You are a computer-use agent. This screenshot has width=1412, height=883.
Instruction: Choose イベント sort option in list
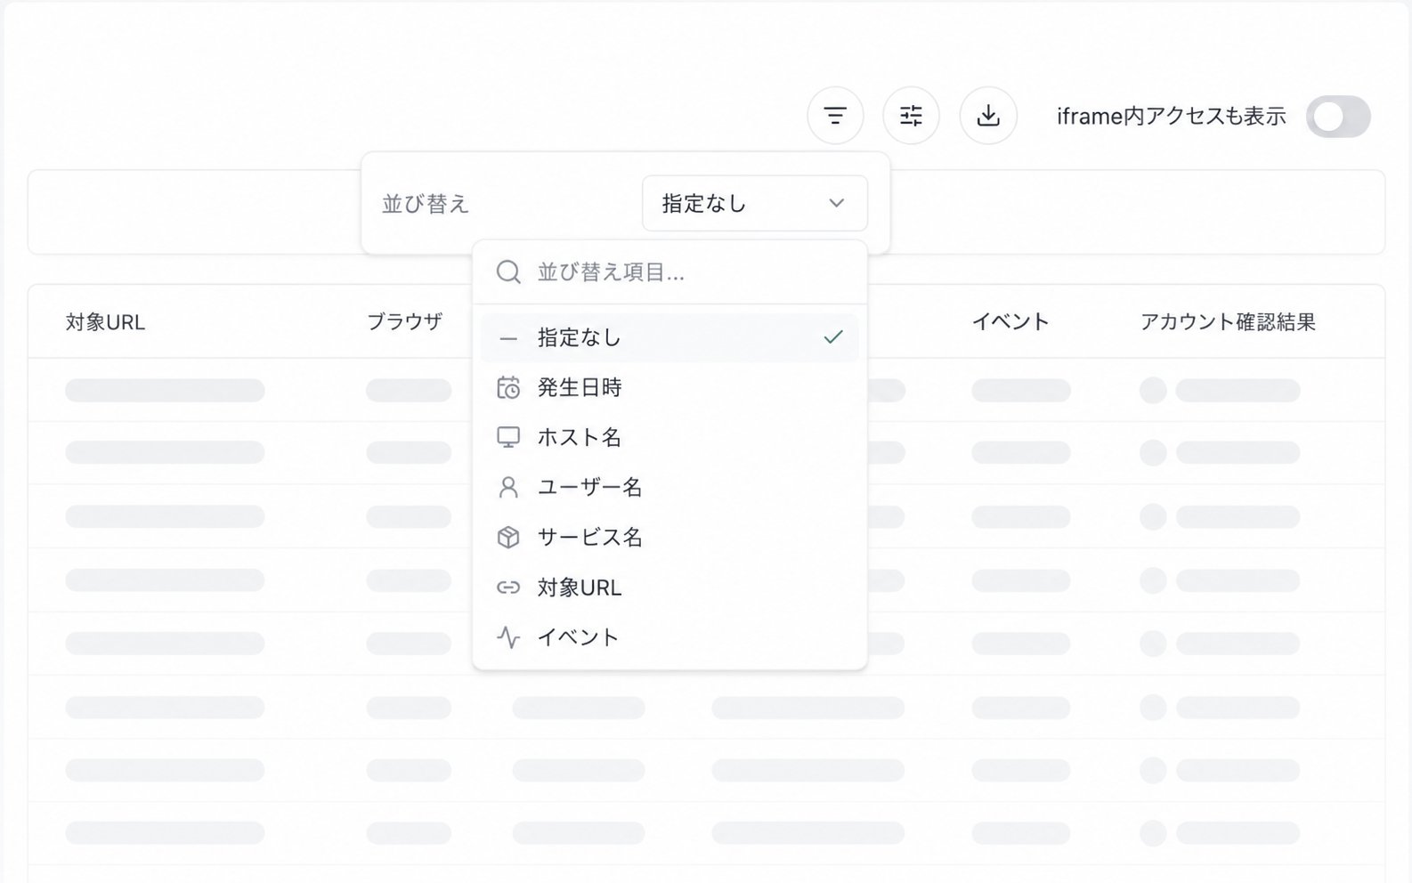tap(669, 637)
